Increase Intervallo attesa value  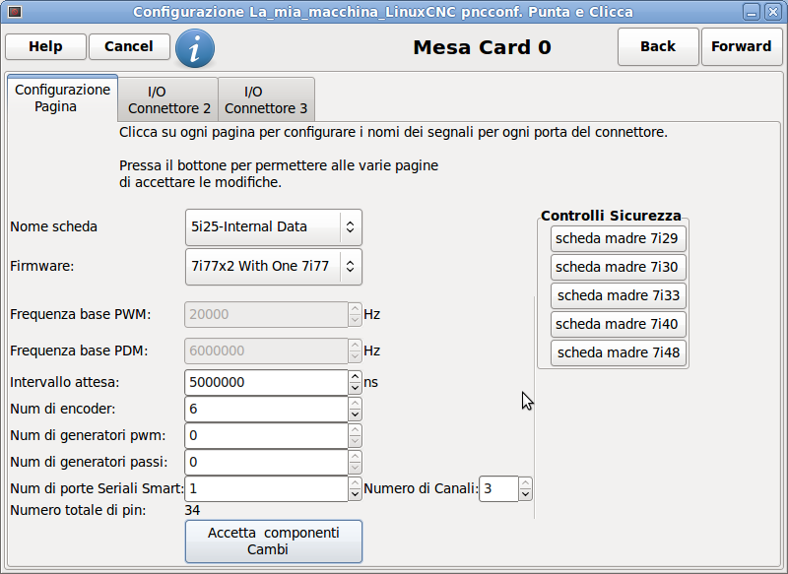click(x=355, y=377)
